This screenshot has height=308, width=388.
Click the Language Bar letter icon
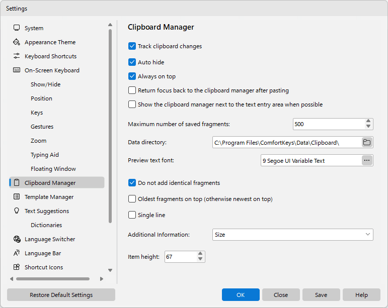[17, 253]
